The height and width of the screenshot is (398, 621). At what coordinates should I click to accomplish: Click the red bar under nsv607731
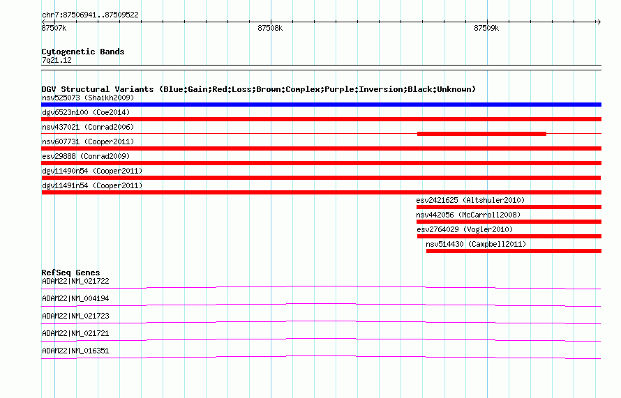[321, 148]
